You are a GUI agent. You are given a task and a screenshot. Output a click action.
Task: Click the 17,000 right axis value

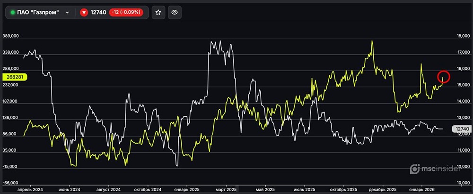(x=463, y=53)
